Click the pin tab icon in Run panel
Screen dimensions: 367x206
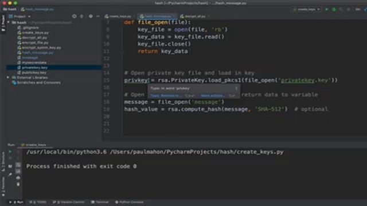pyautogui.click(x=10, y=175)
